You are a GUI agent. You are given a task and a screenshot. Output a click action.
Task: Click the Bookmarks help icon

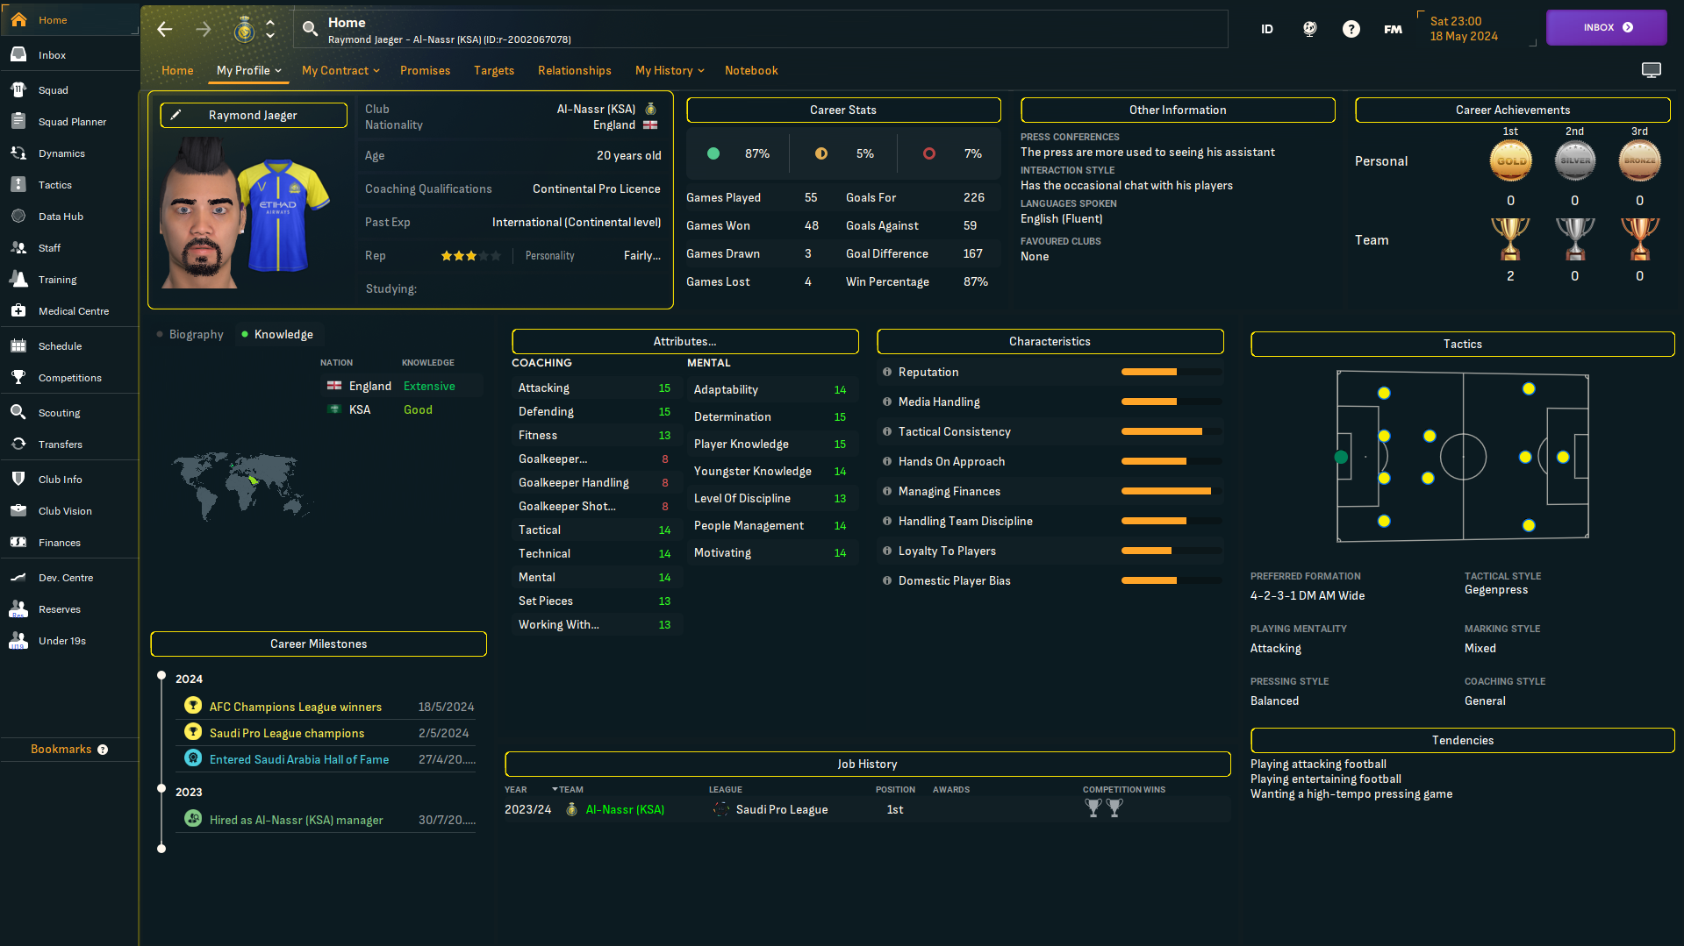[x=103, y=750]
